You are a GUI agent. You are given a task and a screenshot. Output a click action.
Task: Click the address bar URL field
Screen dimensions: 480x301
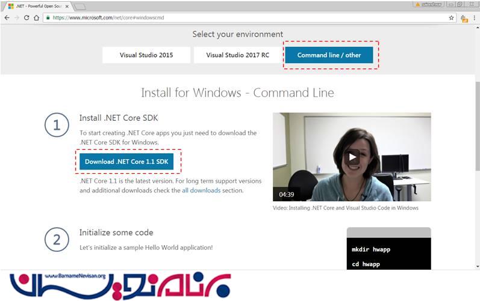point(241,18)
